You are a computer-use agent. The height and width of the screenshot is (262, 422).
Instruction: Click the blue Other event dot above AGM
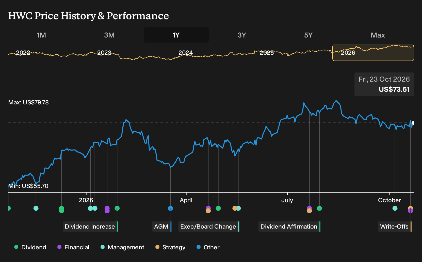tap(170, 208)
